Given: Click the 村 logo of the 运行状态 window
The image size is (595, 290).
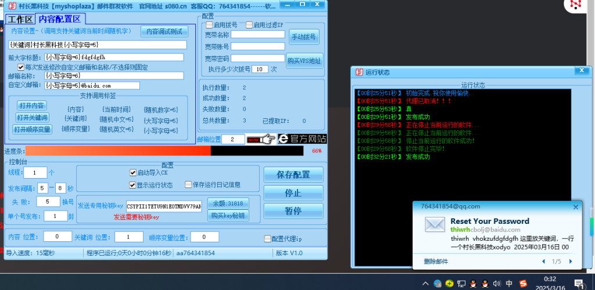Looking at the screenshot, I should click(359, 72).
